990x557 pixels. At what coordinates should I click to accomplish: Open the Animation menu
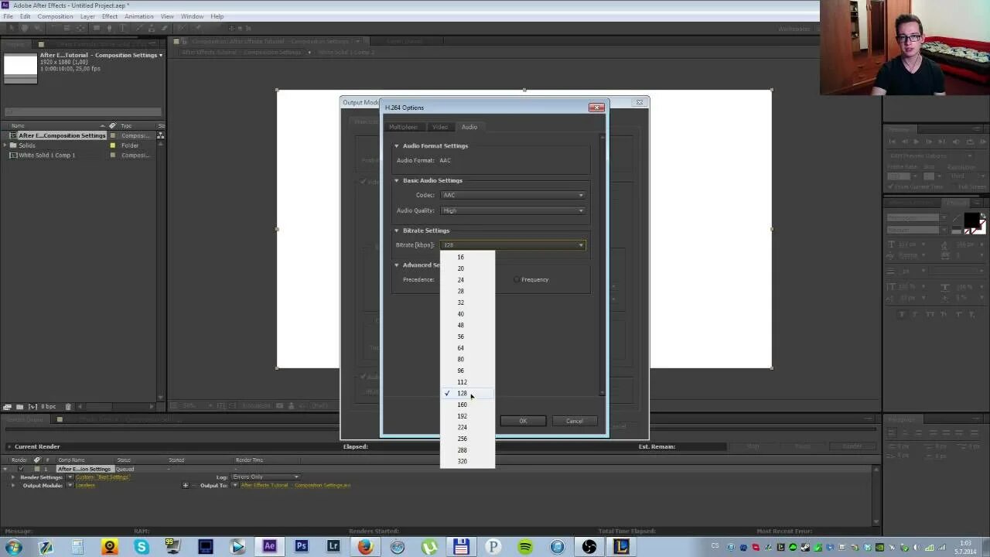point(139,16)
